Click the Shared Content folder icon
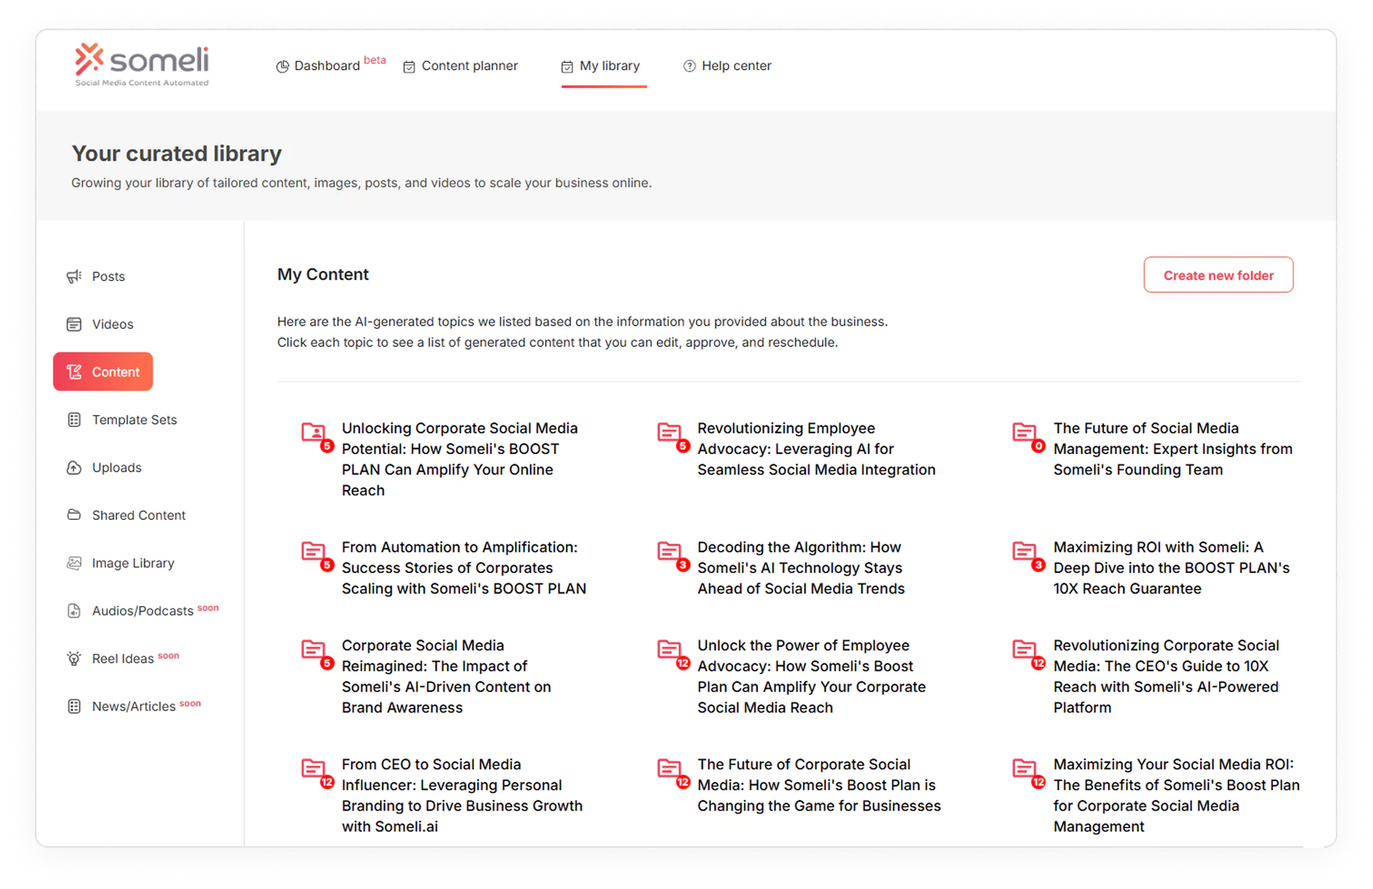The height and width of the screenshot is (889, 1373). pyautogui.click(x=74, y=515)
